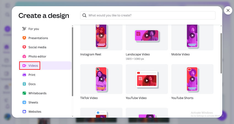Close the Create a design dialog
234x124 pixels.
(x=228, y=10)
